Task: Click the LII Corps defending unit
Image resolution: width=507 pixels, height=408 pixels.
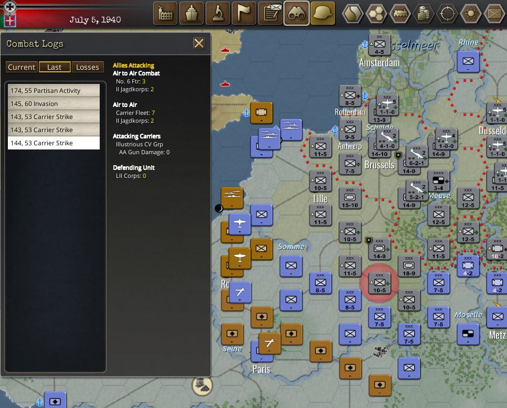Action: point(131,176)
